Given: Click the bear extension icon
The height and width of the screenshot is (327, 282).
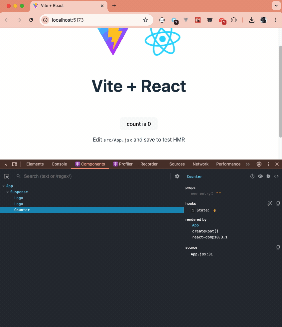Looking at the screenshot, I should 210,20.
